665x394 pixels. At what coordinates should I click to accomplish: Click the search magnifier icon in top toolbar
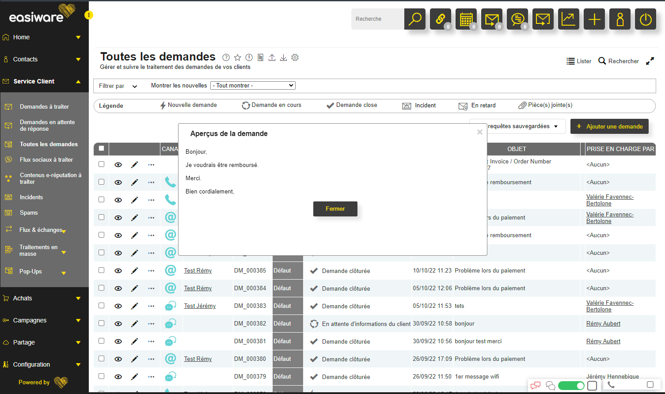415,19
